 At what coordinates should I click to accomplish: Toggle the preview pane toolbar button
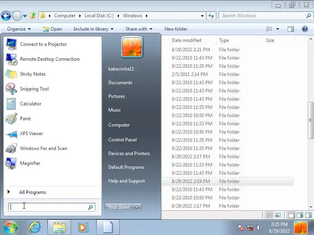[291, 29]
